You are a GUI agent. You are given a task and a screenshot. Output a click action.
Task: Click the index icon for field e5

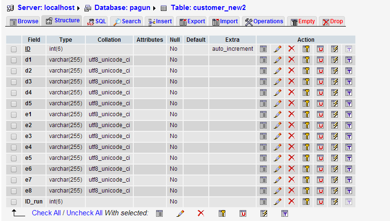point(334,158)
